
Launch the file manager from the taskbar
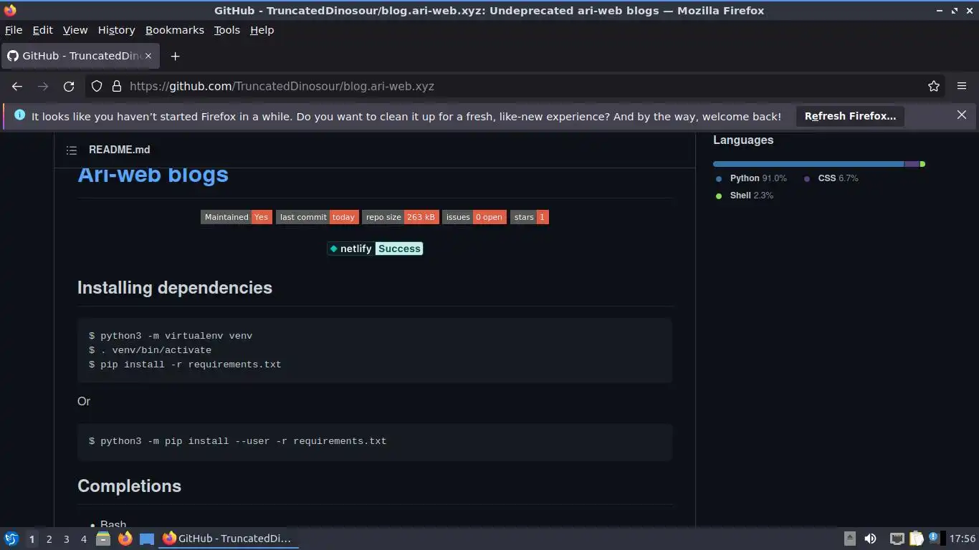pos(103,539)
